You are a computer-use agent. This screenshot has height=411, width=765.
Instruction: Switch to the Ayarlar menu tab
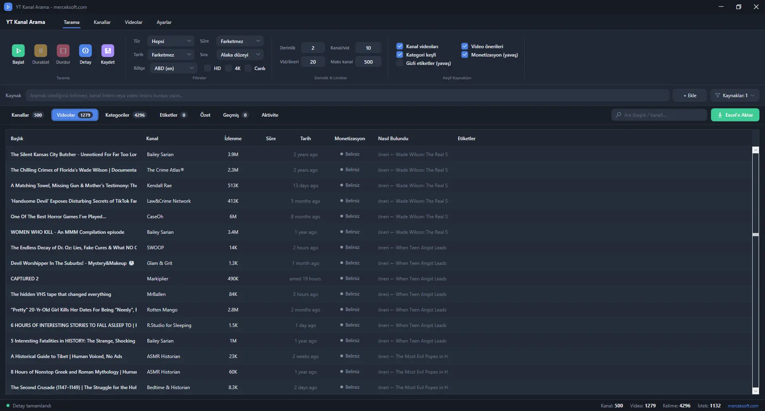(x=164, y=22)
